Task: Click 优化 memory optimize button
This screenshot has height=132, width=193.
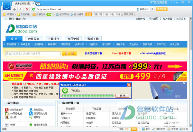Action: 134,129
